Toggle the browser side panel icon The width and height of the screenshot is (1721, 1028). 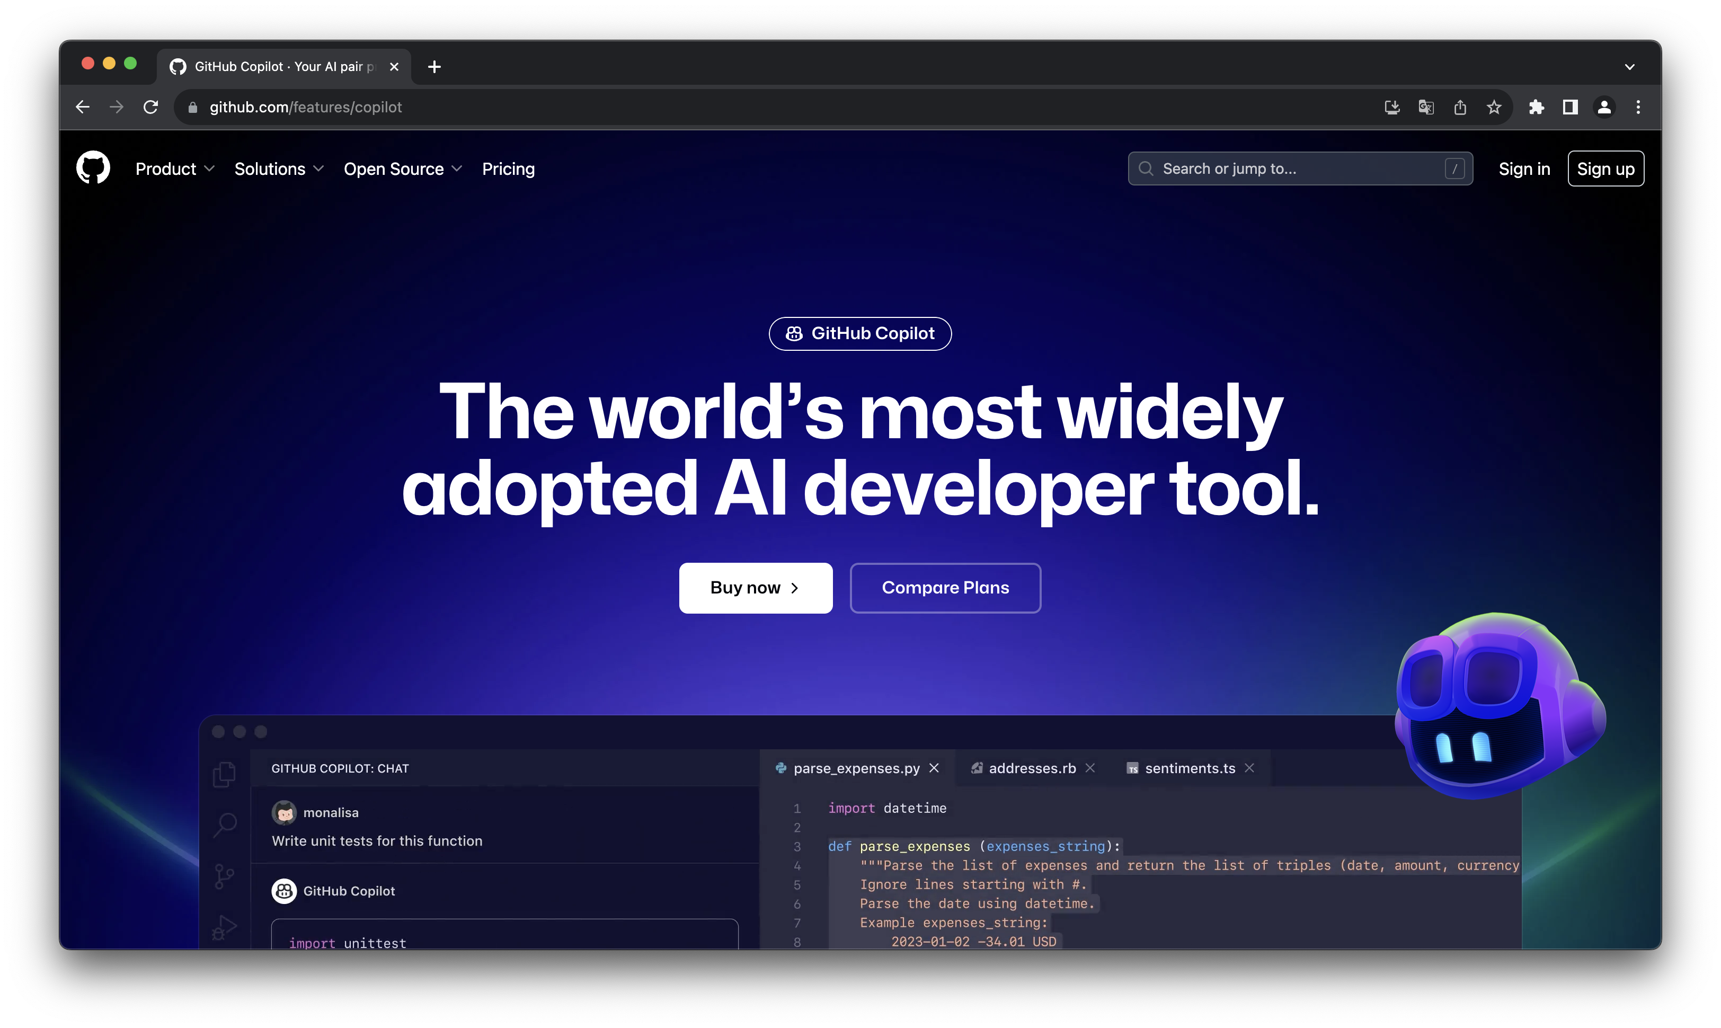tap(1570, 108)
